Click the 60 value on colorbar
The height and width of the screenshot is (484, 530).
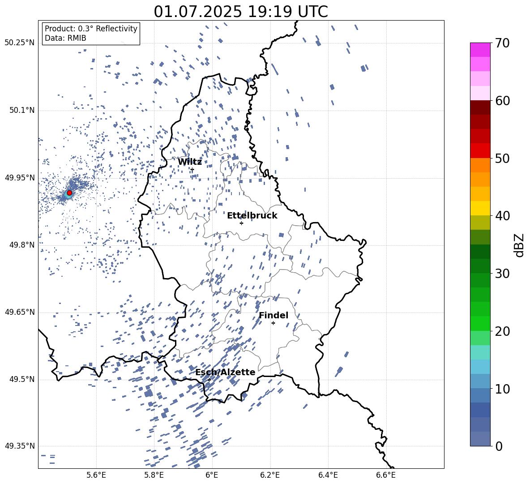coord(502,101)
